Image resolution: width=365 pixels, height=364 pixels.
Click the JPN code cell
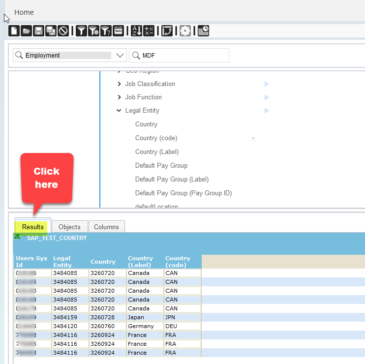182,317
